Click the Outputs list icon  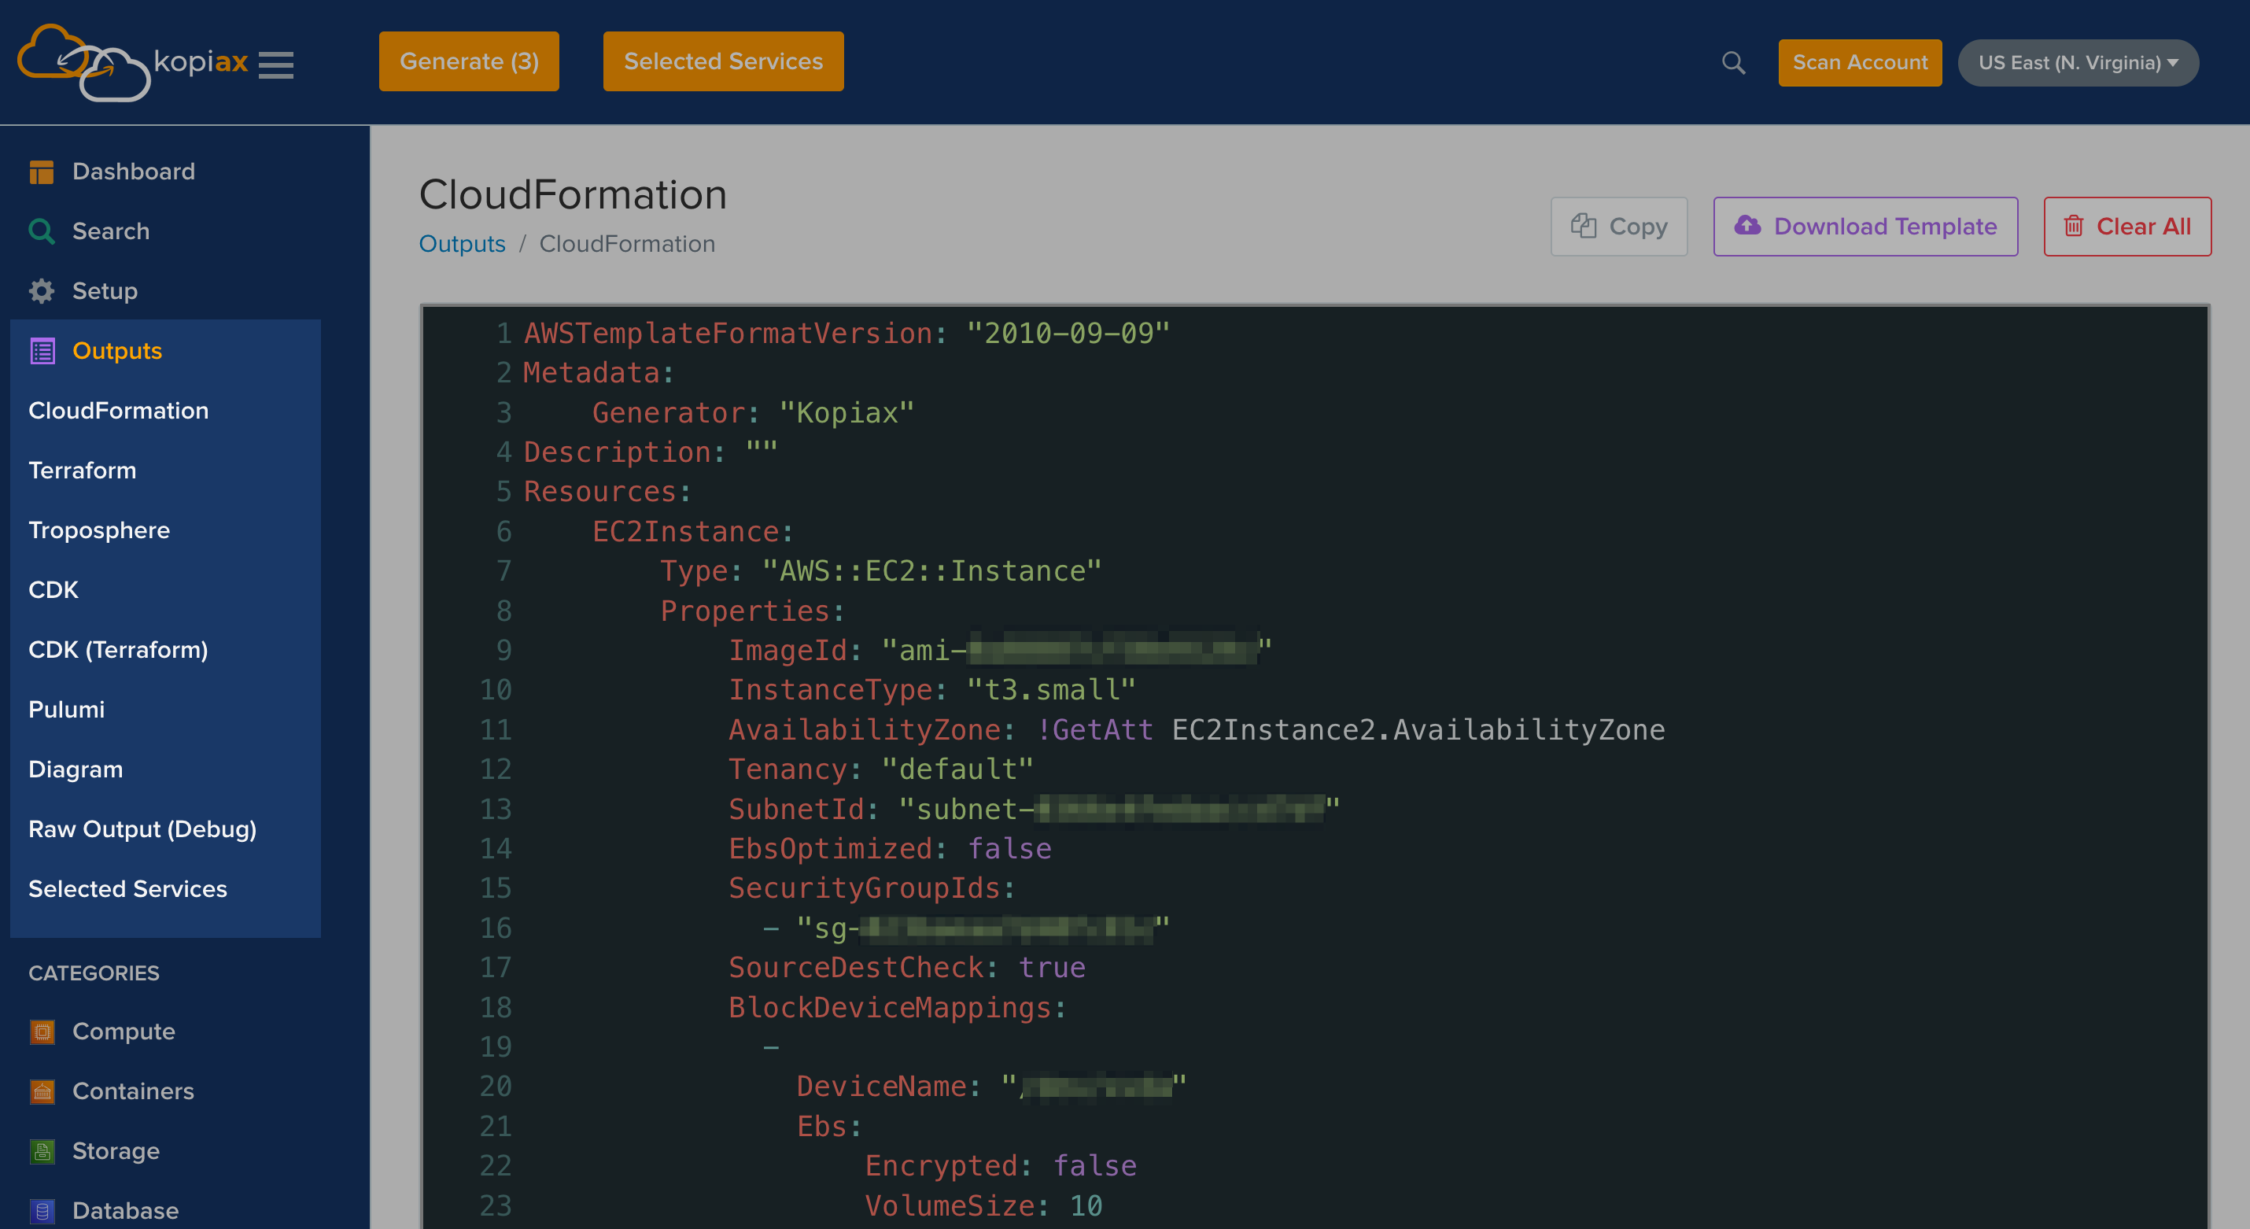pos(42,351)
